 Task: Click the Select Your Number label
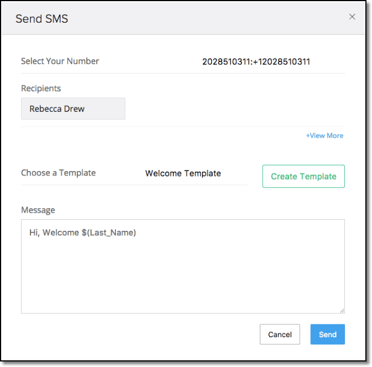point(60,61)
